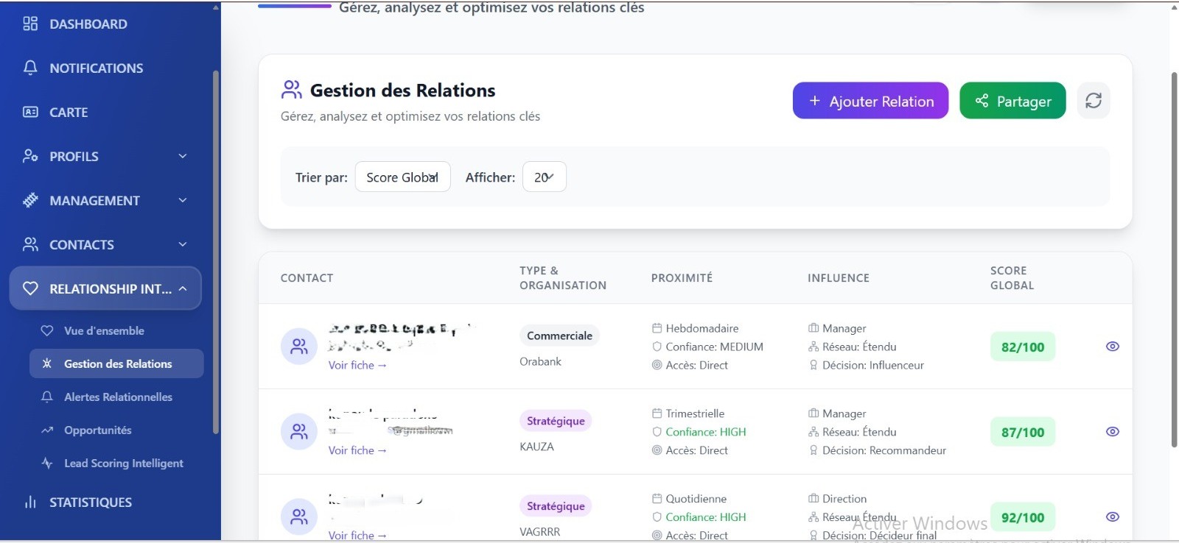
Task: Open the Carte sidebar icon
Action: point(30,113)
